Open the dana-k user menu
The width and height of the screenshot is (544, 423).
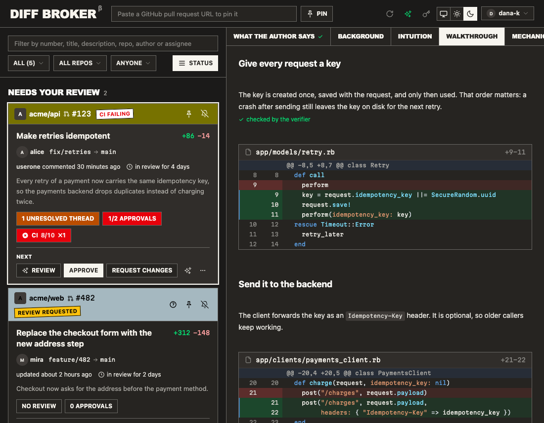[x=507, y=13]
